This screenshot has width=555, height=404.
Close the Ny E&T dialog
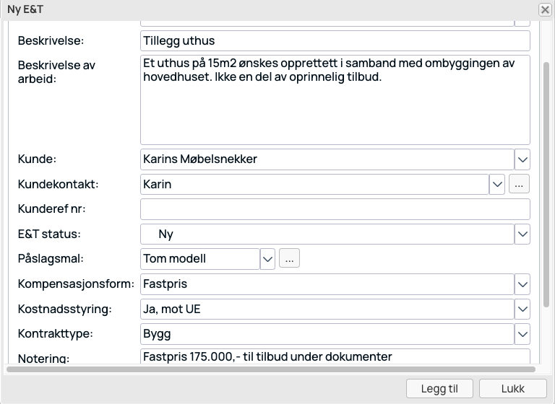[545, 9]
